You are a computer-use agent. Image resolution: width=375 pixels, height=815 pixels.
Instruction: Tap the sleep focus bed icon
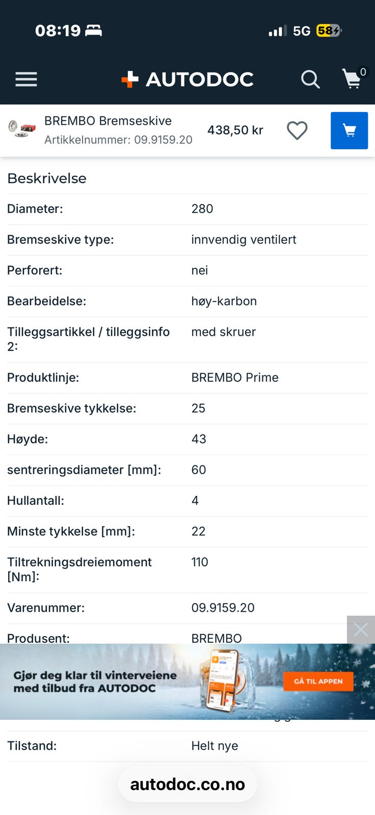(93, 31)
